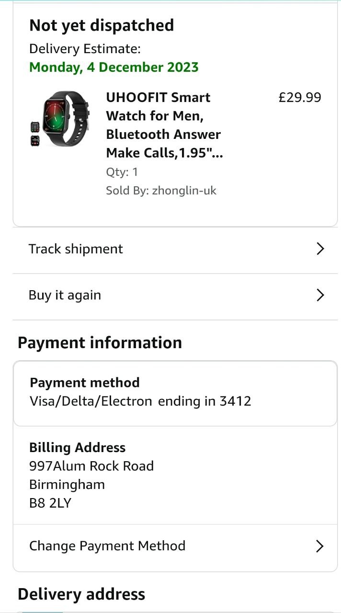Viewport: 341px width, 613px height.
Task: Click the Billing Address heading
Action: coord(78,448)
